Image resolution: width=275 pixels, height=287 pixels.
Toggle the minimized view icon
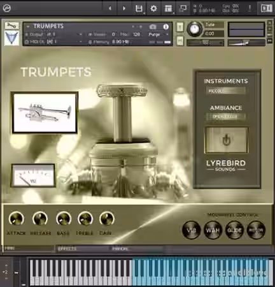183,8
